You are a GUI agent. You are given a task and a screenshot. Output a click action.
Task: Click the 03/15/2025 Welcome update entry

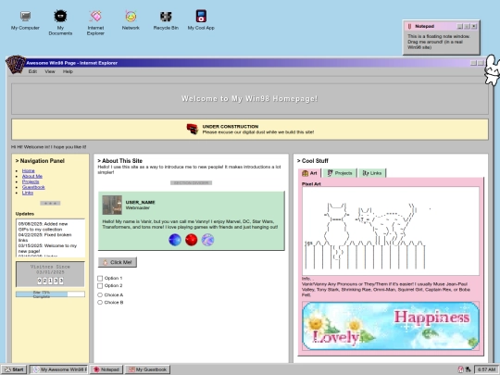47,248
